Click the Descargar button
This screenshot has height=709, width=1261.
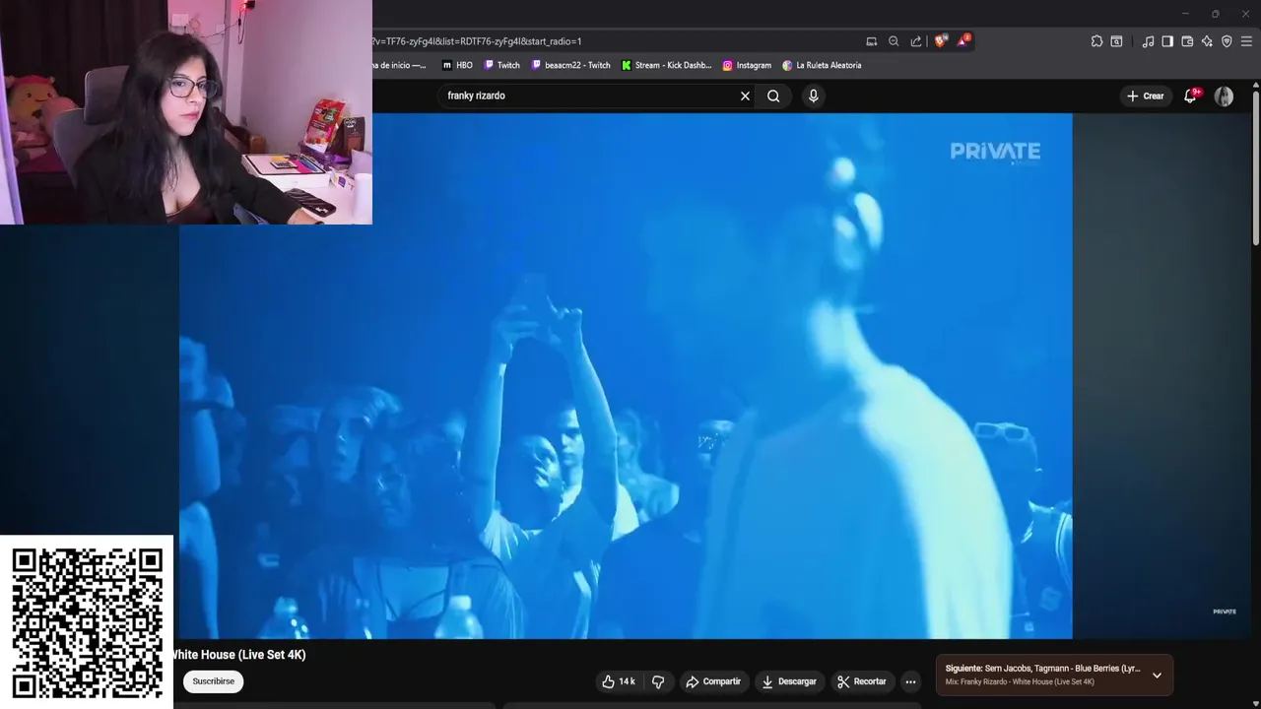788,681
